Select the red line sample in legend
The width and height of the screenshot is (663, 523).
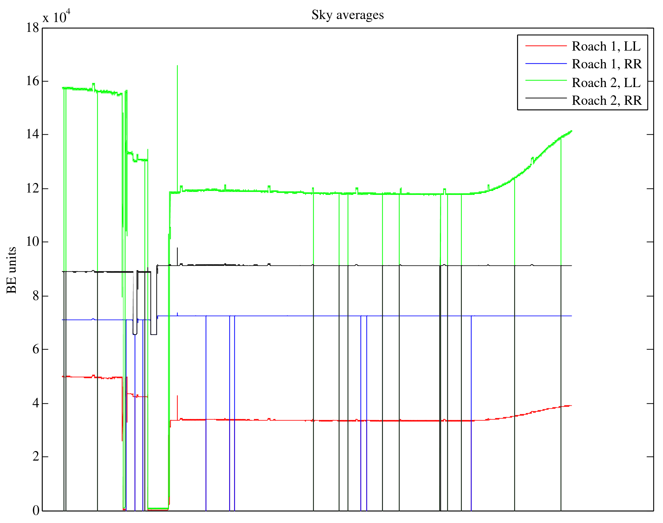click(546, 46)
